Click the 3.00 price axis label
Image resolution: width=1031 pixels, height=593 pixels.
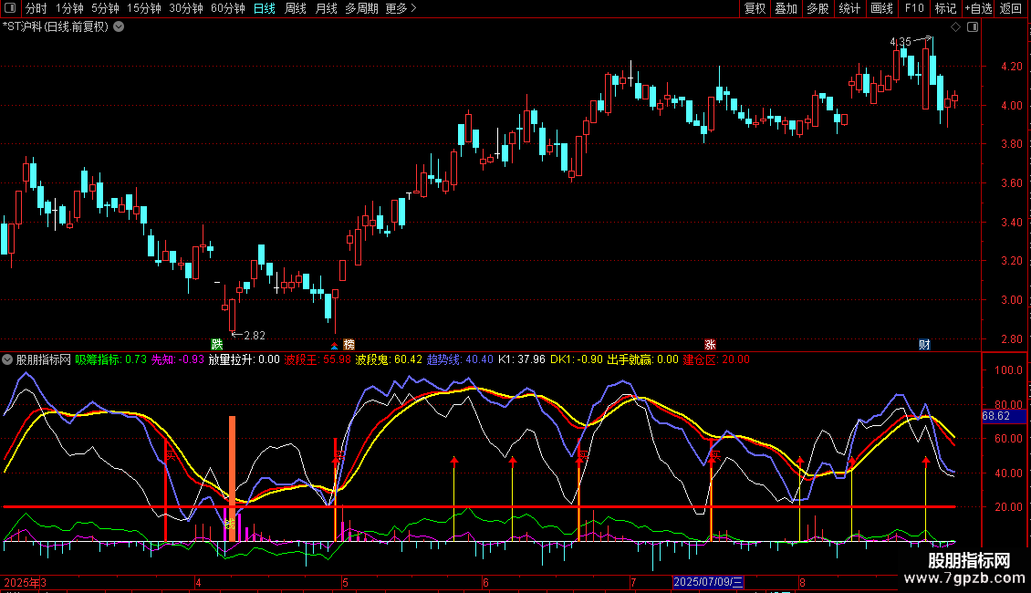pyautogui.click(x=1011, y=300)
